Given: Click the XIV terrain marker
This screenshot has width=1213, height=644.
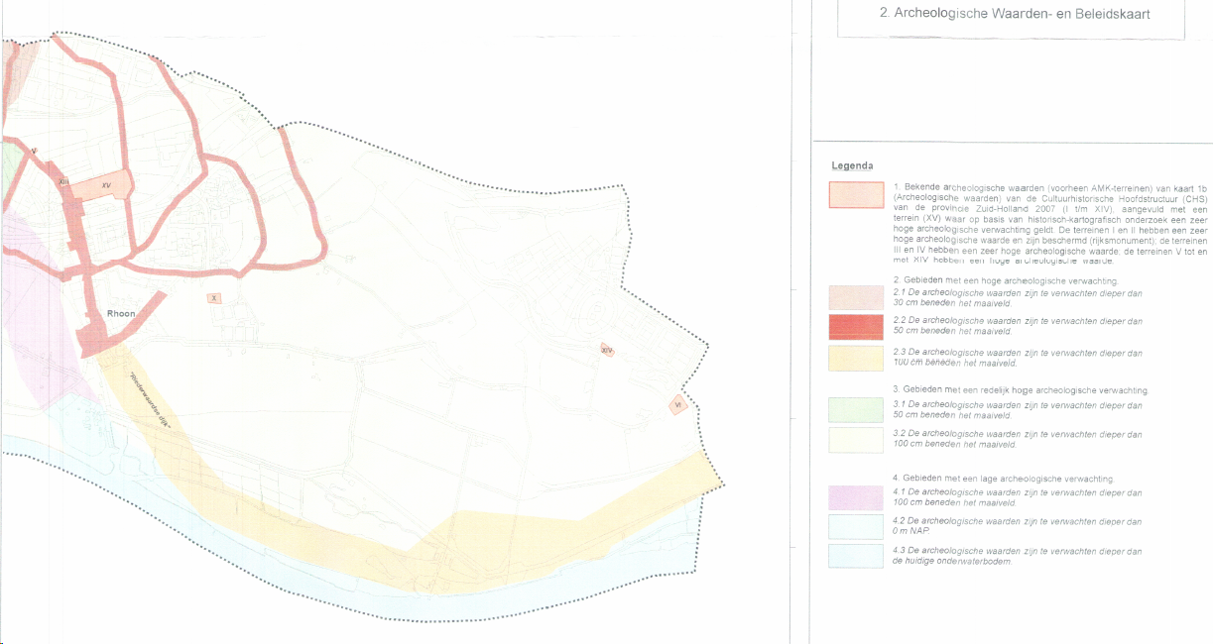Looking at the screenshot, I should (607, 351).
